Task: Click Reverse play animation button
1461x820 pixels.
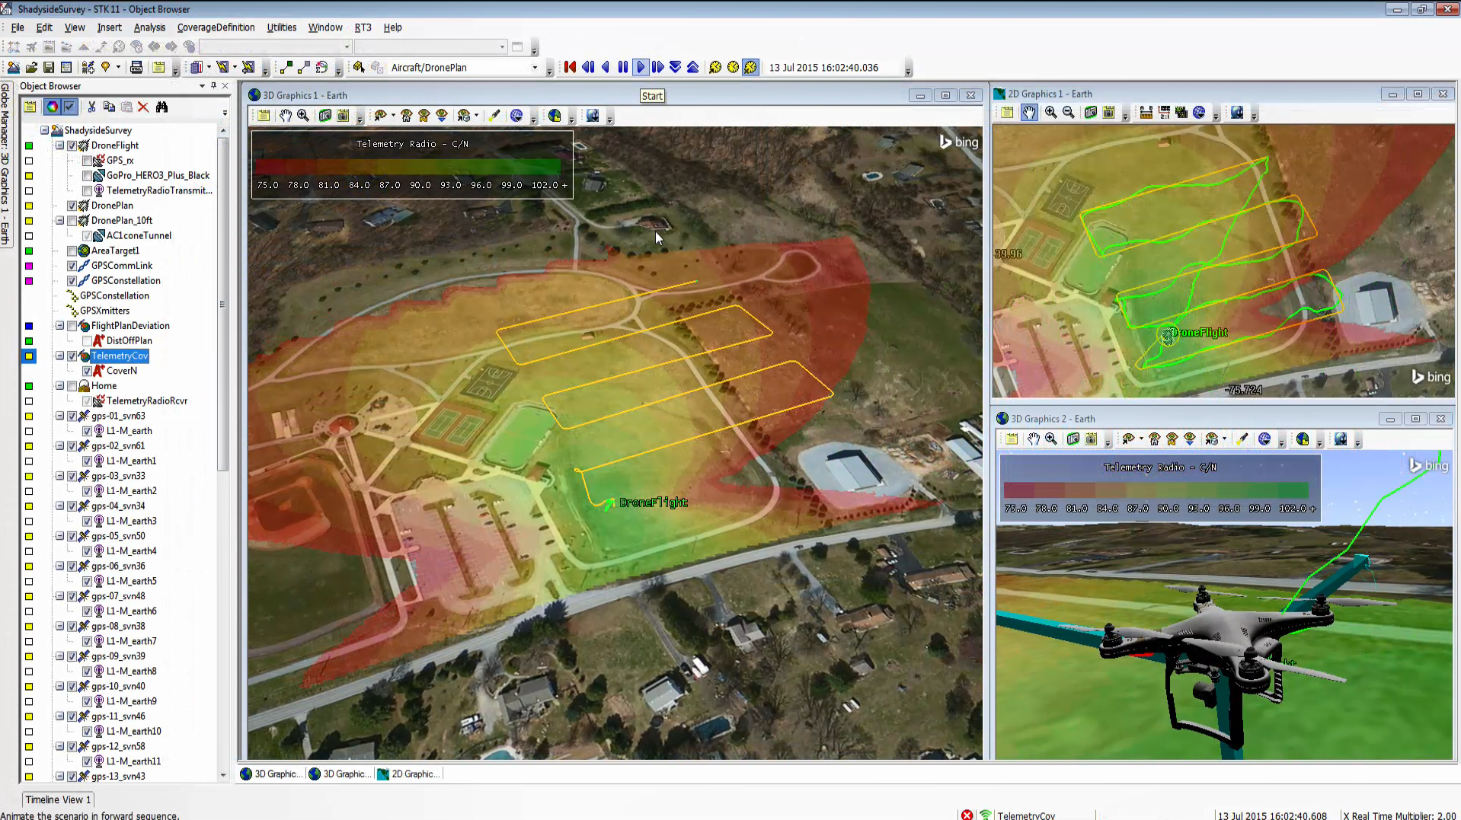Action: [606, 68]
